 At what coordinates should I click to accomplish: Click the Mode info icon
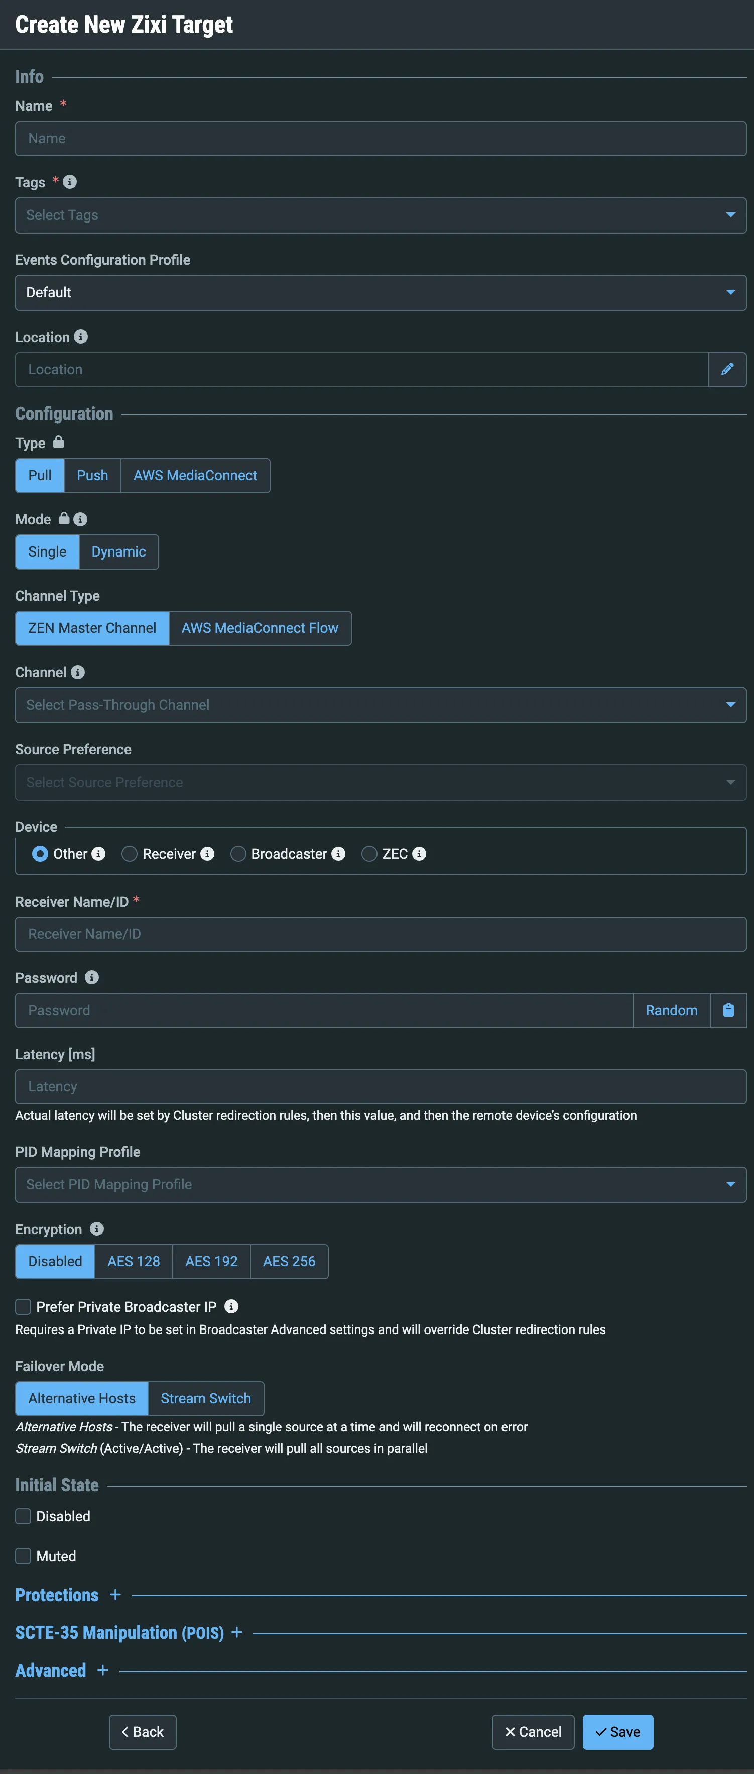pos(80,519)
